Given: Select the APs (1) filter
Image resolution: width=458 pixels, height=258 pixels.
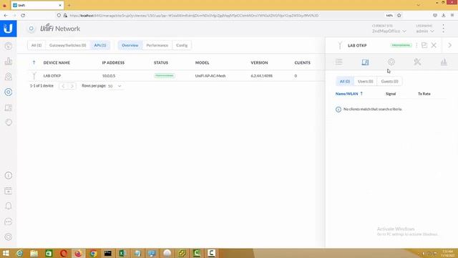Looking at the screenshot, I should pyautogui.click(x=100, y=45).
